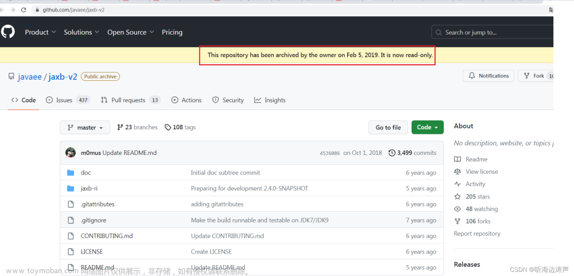
Task: Click the doc folder icon
Action: (71, 172)
